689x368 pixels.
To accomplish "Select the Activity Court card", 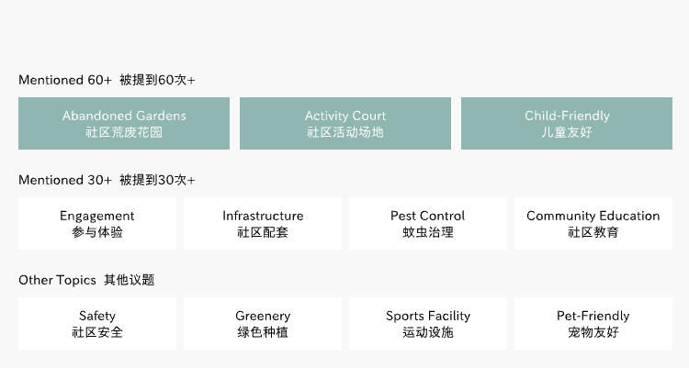I will tap(345, 123).
